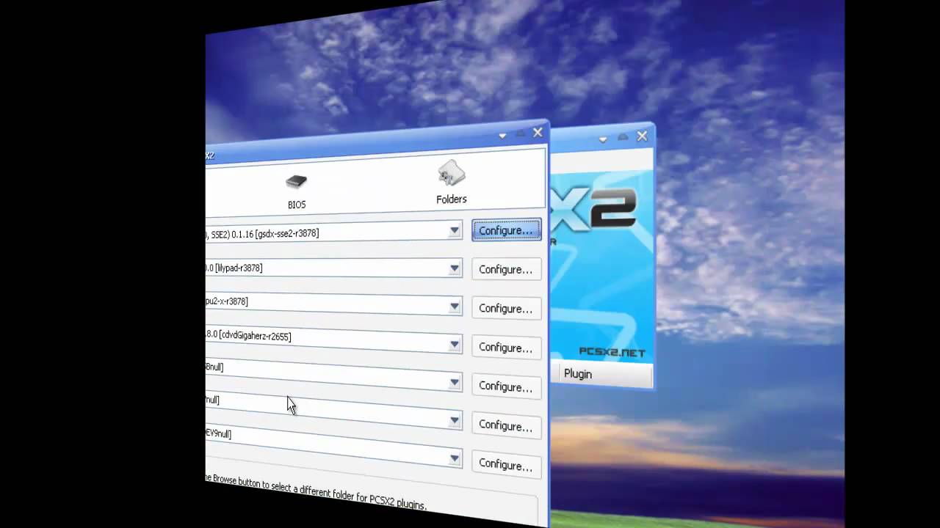Click the hint text about the Browse button
This screenshot has width=940, height=528.
tap(317, 494)
